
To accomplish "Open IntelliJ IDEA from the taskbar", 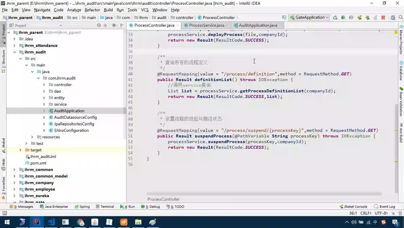I will 36,222.
